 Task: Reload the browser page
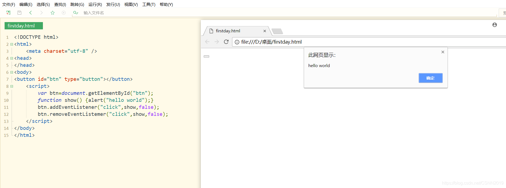[x=226, y=42]
